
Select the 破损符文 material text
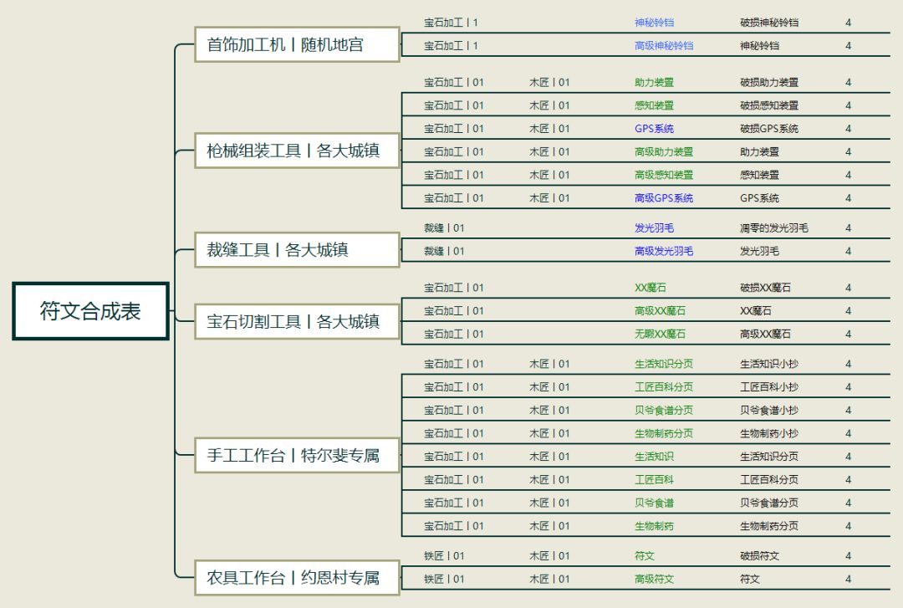(x=759, y=555)
